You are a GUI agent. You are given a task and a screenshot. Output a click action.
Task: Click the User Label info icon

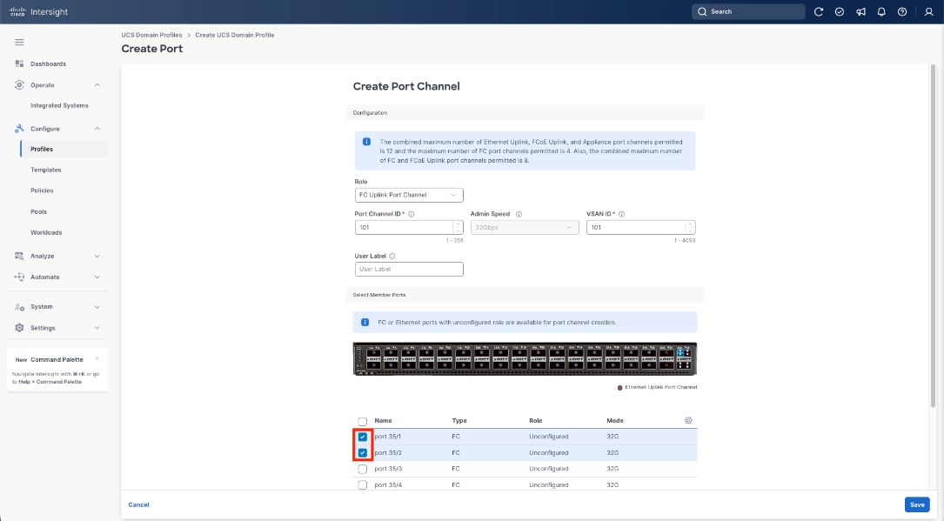pos(392,257)
